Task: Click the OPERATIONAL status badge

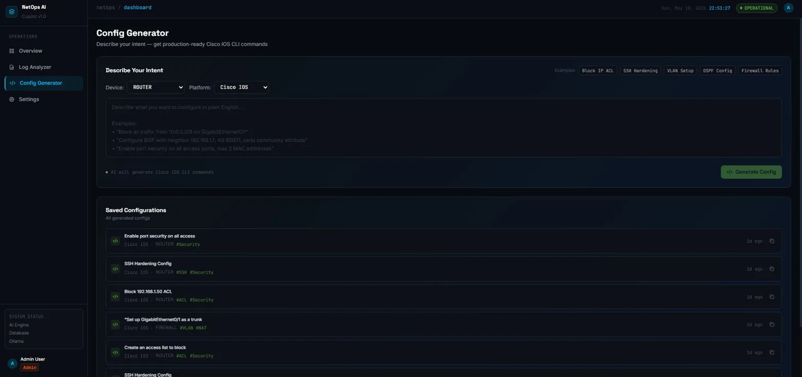Action: [756, 8]
